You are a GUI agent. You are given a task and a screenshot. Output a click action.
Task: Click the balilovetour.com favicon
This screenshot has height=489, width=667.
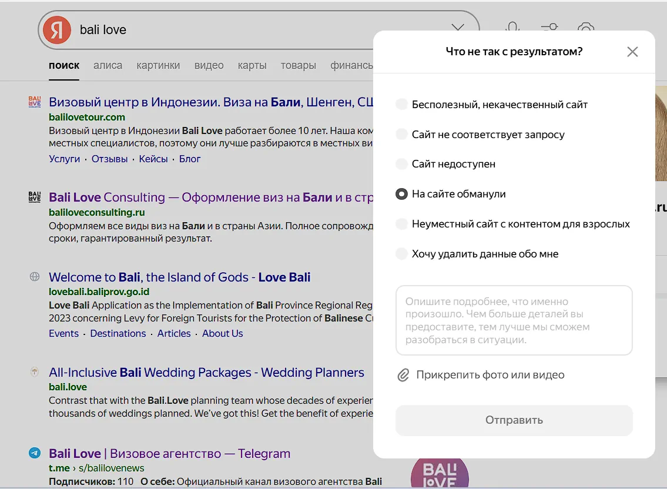coord(35,102)
